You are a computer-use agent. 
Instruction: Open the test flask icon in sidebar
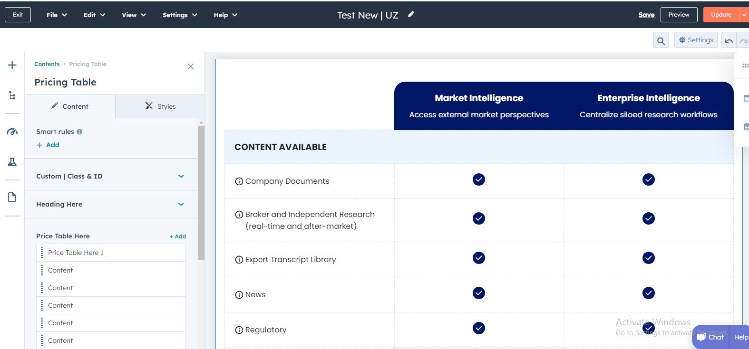pos(12,162)
